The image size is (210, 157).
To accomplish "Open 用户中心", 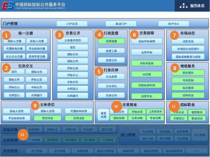I will [x=174, y=24].
